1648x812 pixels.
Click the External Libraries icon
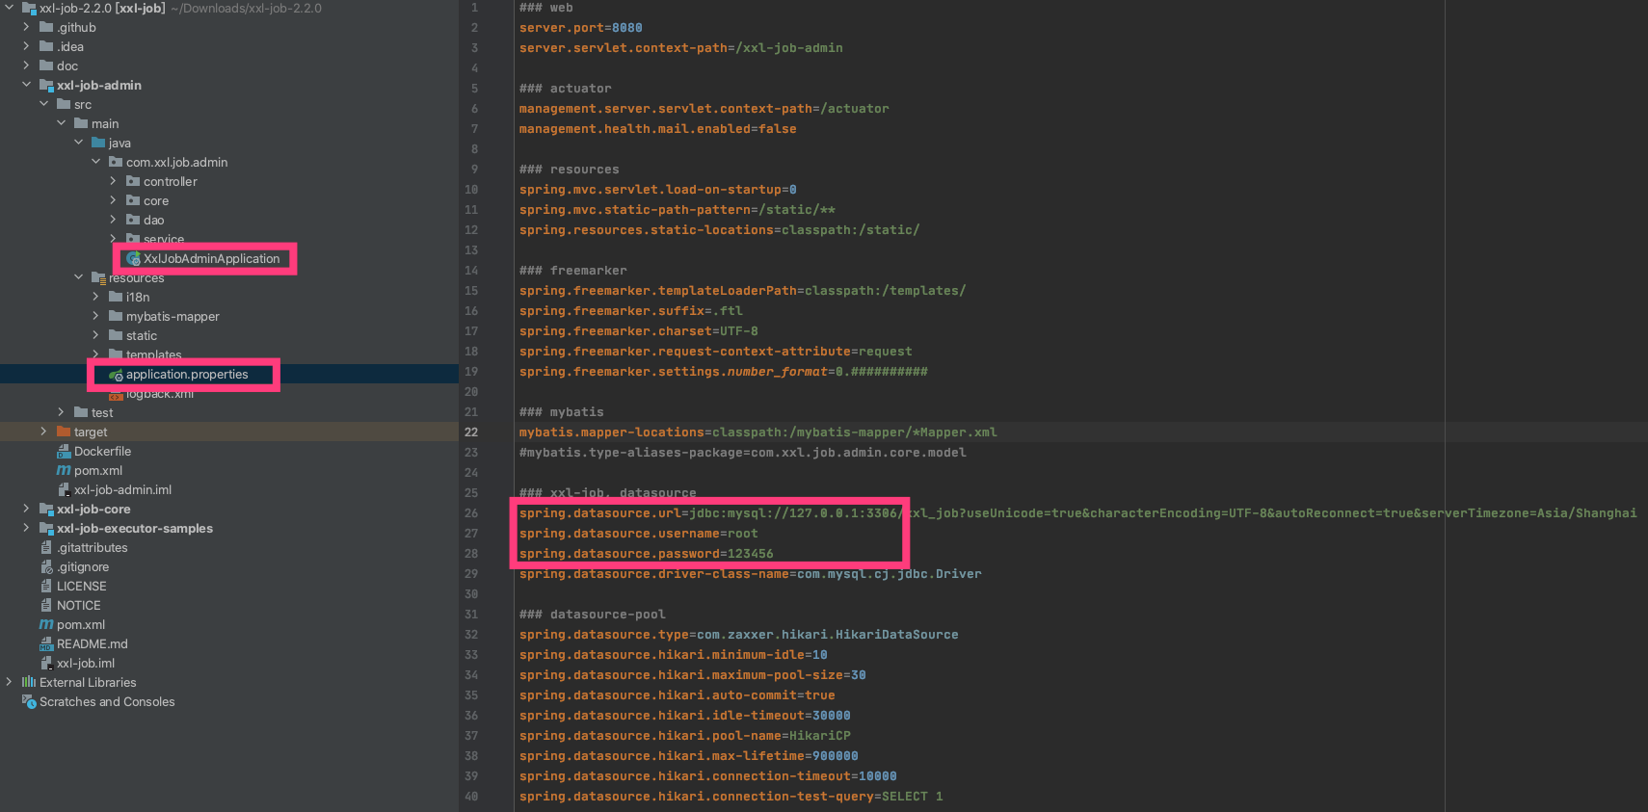coord(29,682)
